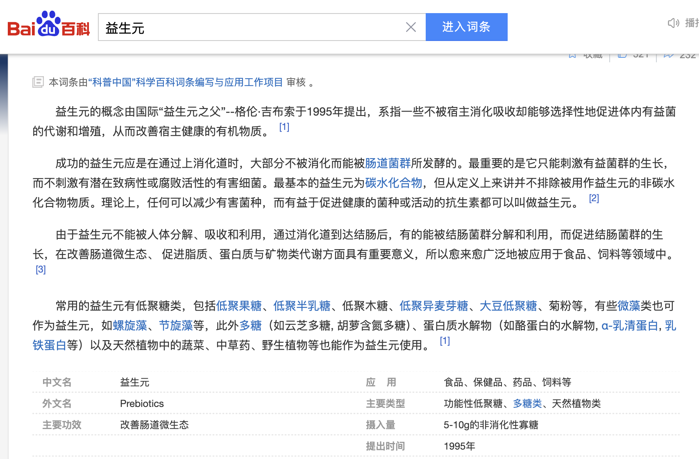Open the 碳水化合物 link
This screenshot has height=459, width=699.
coord(393,183)
